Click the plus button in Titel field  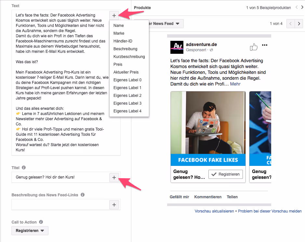pos(114,178)
